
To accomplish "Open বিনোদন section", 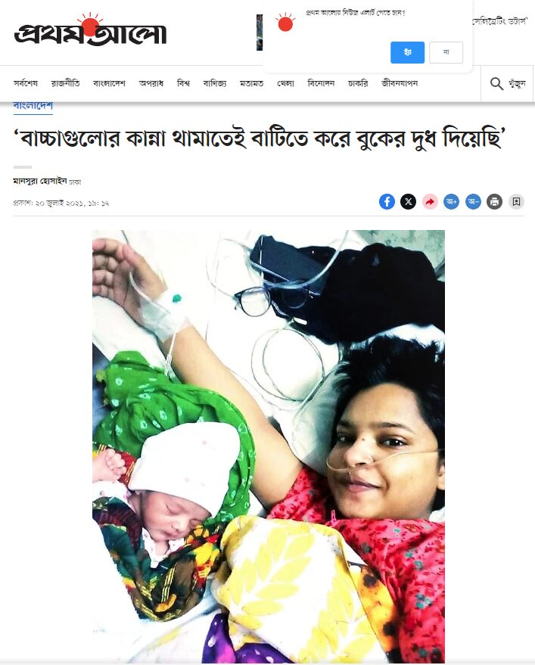I will (x=321, y=83).
